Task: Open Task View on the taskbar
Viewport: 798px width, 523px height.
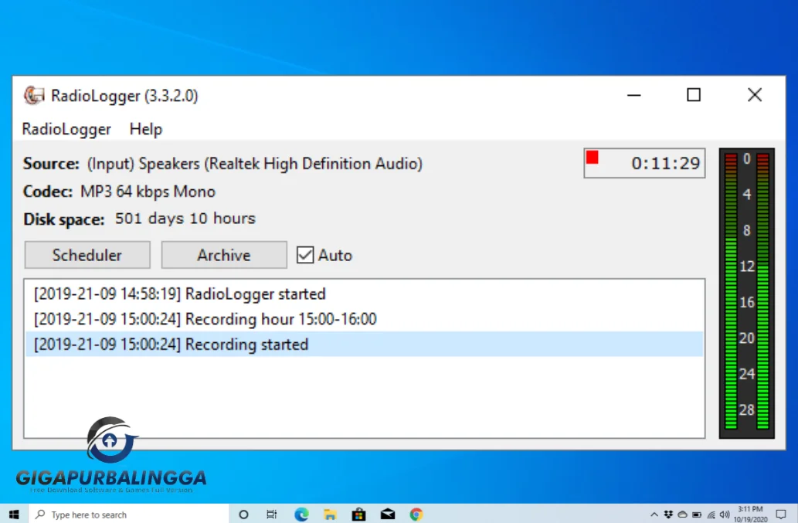Action: (x=272, y=515)
